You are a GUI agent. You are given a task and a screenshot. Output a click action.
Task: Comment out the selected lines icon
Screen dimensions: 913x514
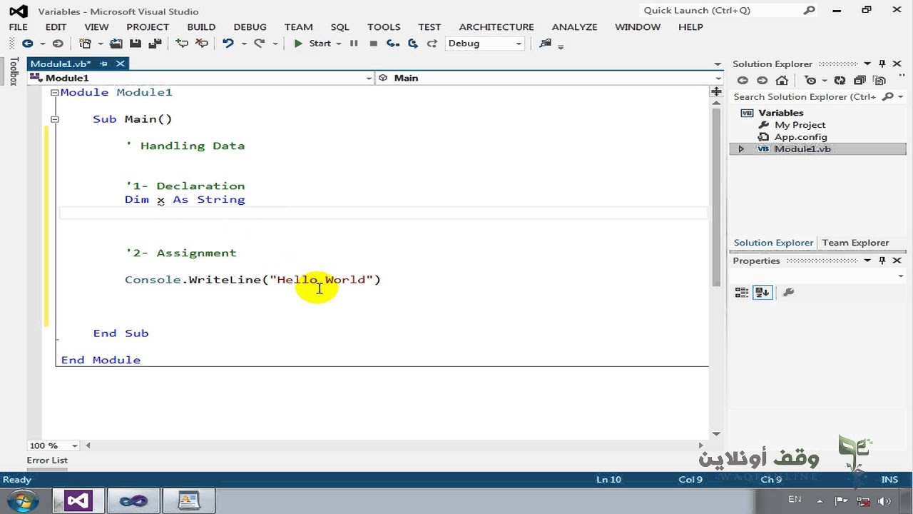click(182, 44)
